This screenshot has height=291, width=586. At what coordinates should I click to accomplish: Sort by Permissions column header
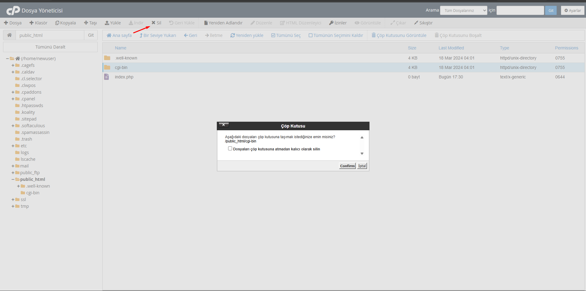[566, 48]
